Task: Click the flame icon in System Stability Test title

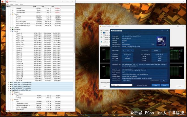Action: coord(100,26)
